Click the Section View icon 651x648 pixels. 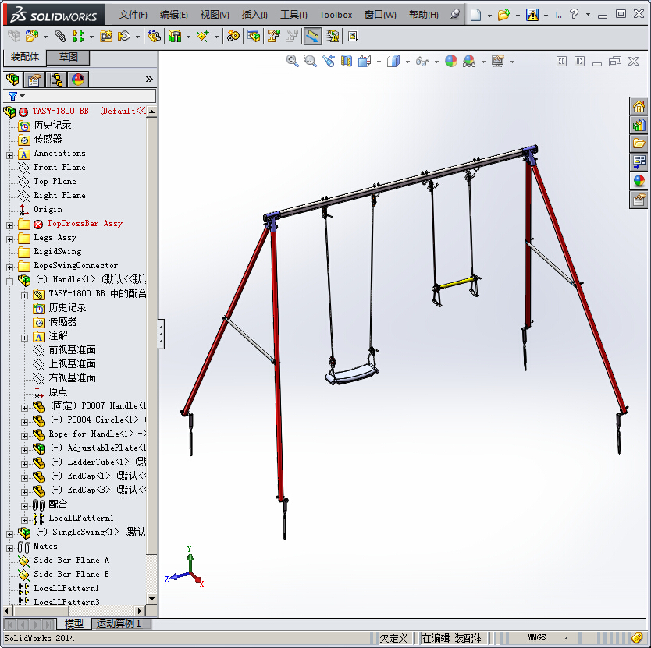click(347, 62)
